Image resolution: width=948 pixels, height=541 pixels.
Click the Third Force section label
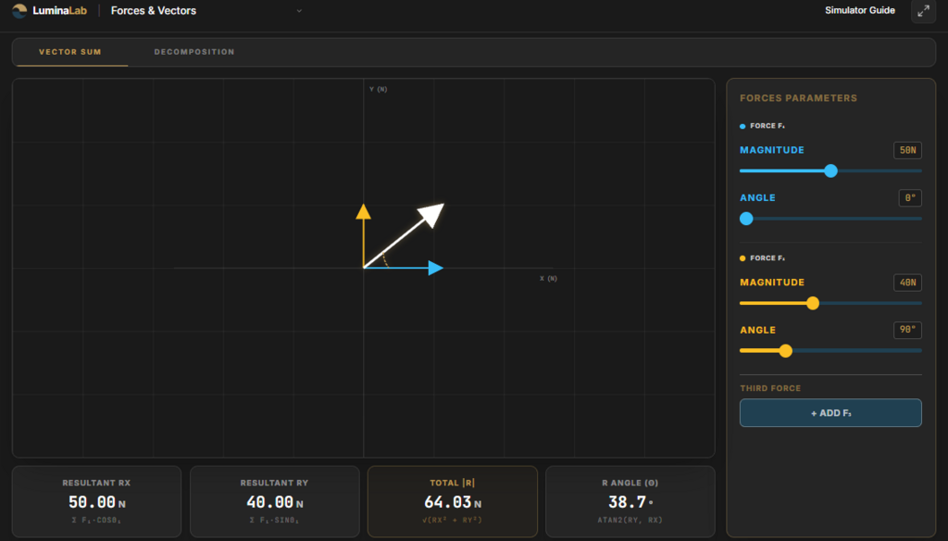[770, 388]
